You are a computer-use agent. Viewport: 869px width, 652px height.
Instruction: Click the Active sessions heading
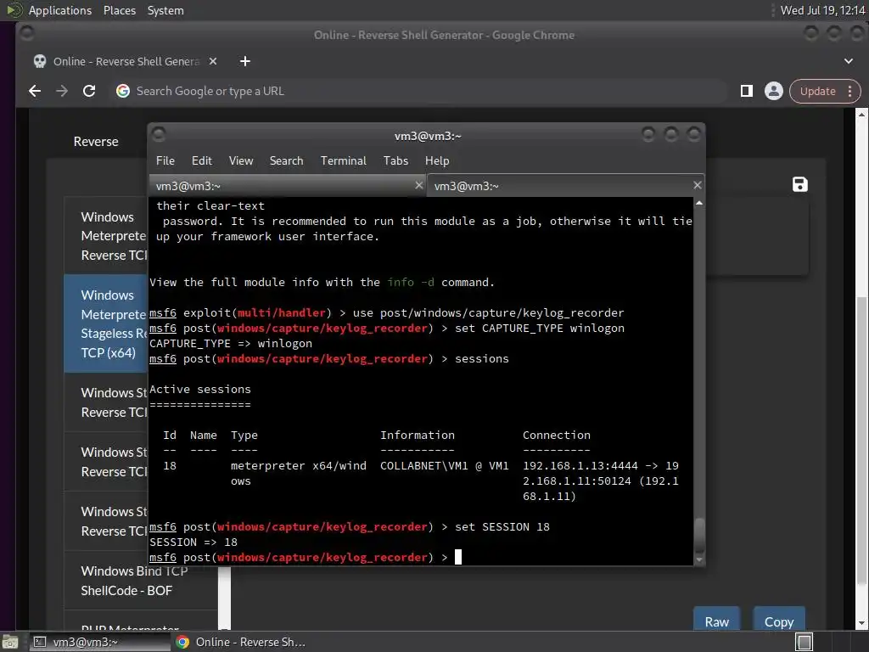coord(200,389)
